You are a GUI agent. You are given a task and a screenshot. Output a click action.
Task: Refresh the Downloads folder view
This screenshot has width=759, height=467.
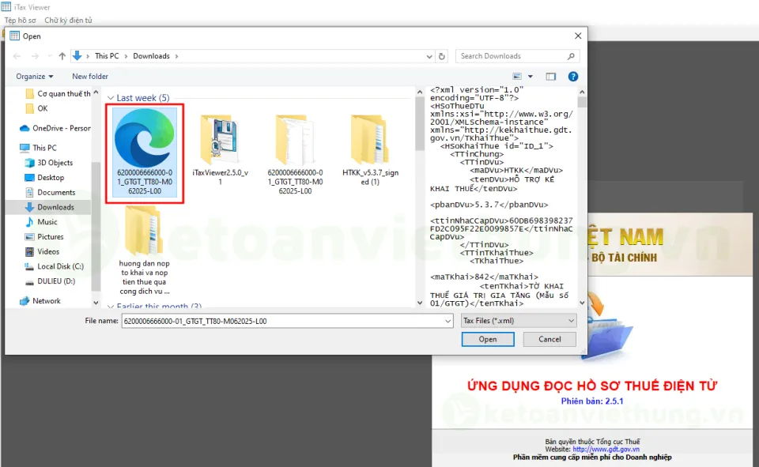tap(442, 57)
